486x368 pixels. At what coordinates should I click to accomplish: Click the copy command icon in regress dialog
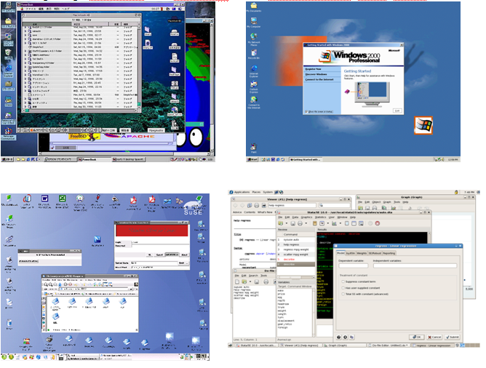[x=352, y=337]
